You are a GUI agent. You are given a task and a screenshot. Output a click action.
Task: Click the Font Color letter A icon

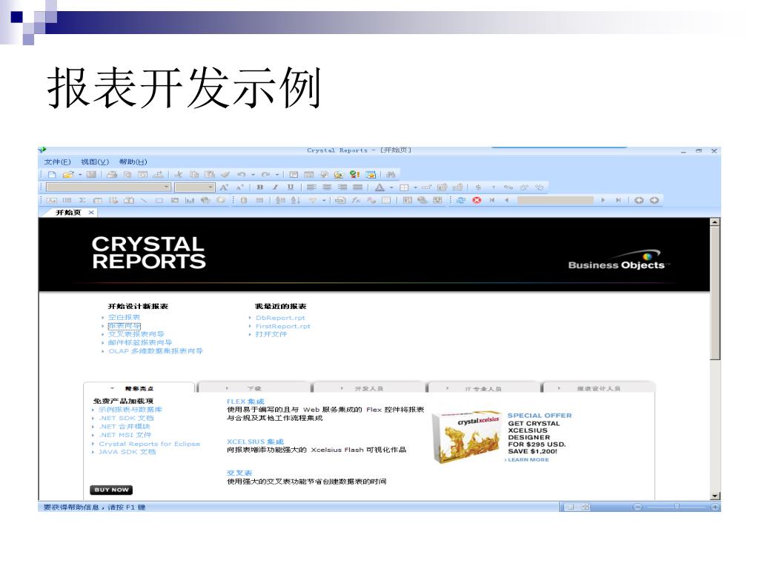coord(380,187)
